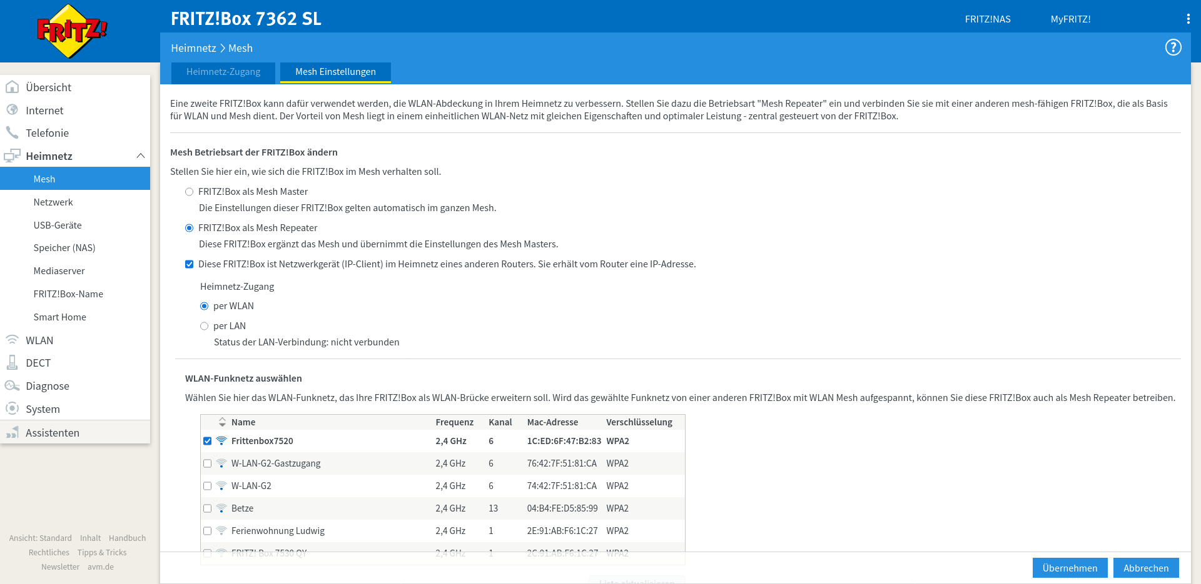Image resolution: width=1201 pixels, height=584 pixels.
Task: Choose Heimnetz-Zugang per LAN
Action: click(204, 326)
